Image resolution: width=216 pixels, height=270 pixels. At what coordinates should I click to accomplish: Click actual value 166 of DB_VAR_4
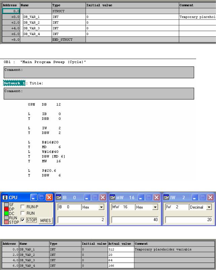click(121, 266)
